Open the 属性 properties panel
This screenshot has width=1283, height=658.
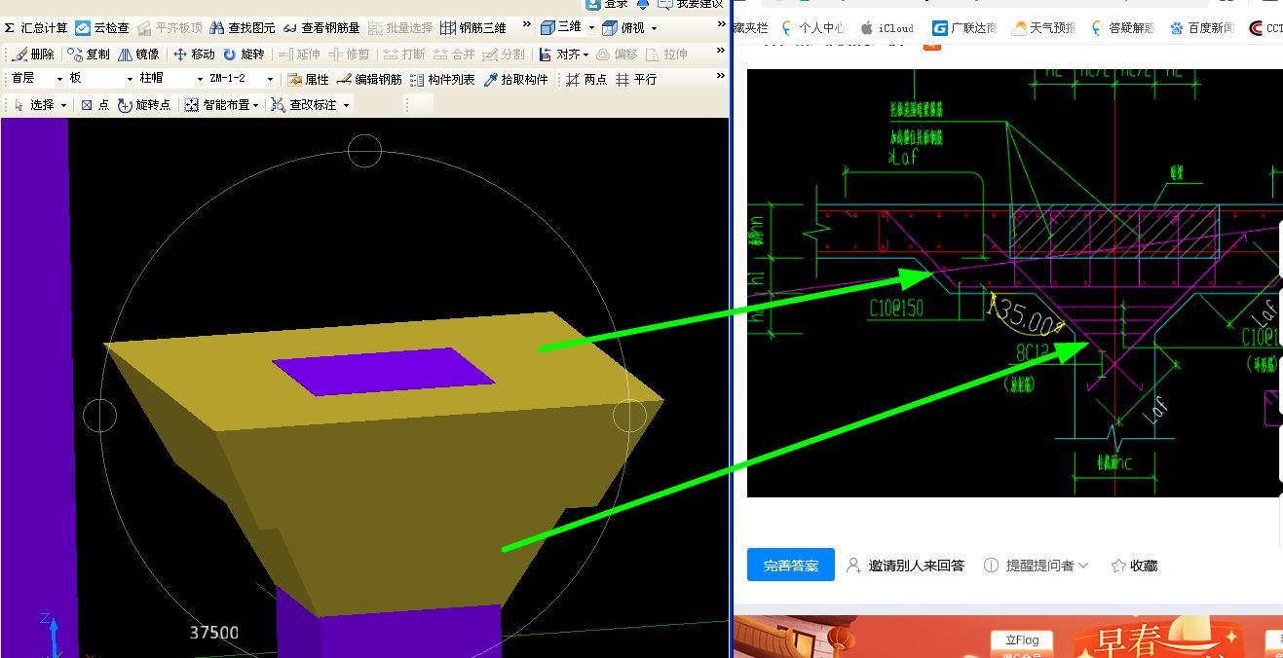tap(308, 80)
